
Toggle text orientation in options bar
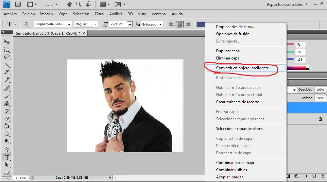[26, 24]
